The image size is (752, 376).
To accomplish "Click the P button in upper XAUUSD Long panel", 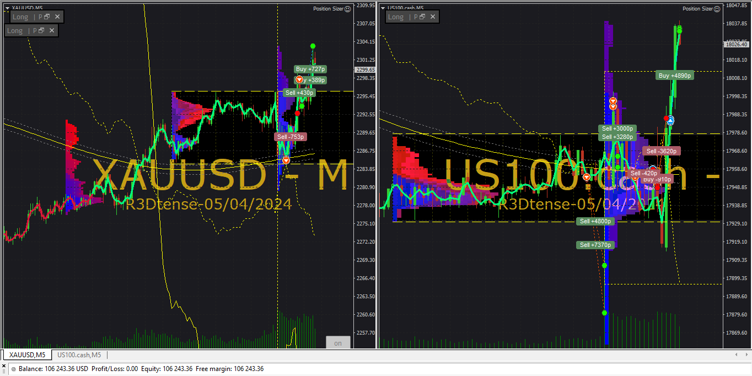I will (40, 17).
